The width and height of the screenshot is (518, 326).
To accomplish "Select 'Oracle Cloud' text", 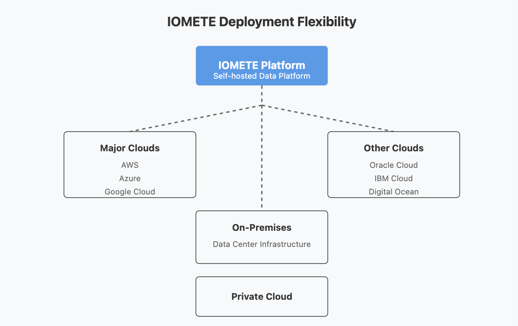I will [393, 165].
